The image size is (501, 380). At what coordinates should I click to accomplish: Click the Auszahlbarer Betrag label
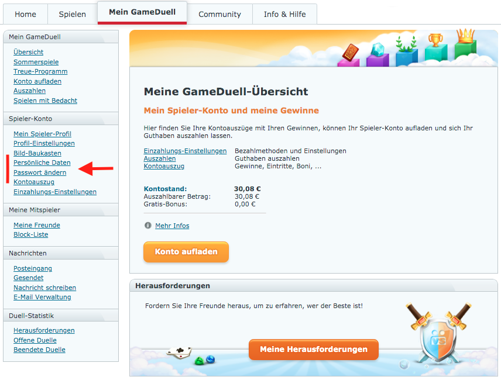(177, 196)
